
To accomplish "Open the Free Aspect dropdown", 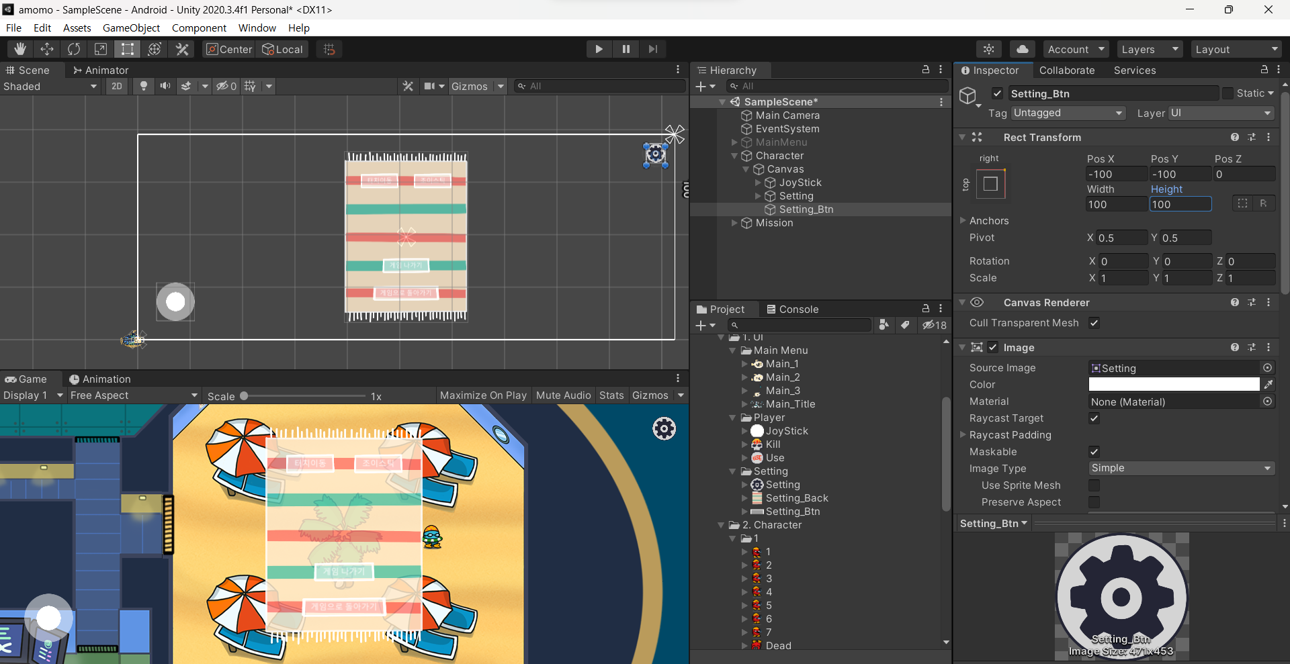I will [134, 395].
